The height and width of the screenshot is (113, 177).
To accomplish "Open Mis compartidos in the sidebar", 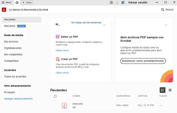I will (x=13, y=54).
